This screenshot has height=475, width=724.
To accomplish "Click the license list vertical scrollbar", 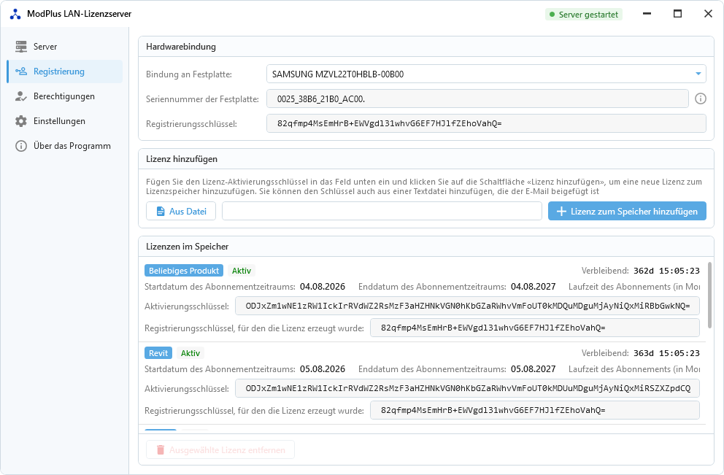I will [x=709, y=296].
